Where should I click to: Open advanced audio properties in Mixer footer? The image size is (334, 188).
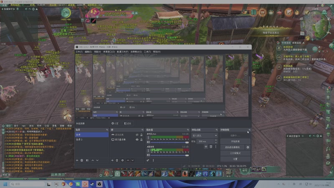point(148,160)
